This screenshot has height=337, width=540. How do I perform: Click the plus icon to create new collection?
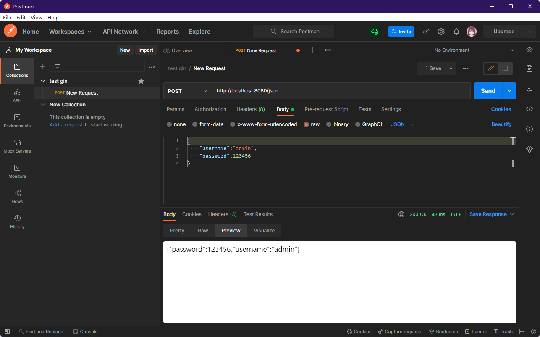tap(43, 67)
